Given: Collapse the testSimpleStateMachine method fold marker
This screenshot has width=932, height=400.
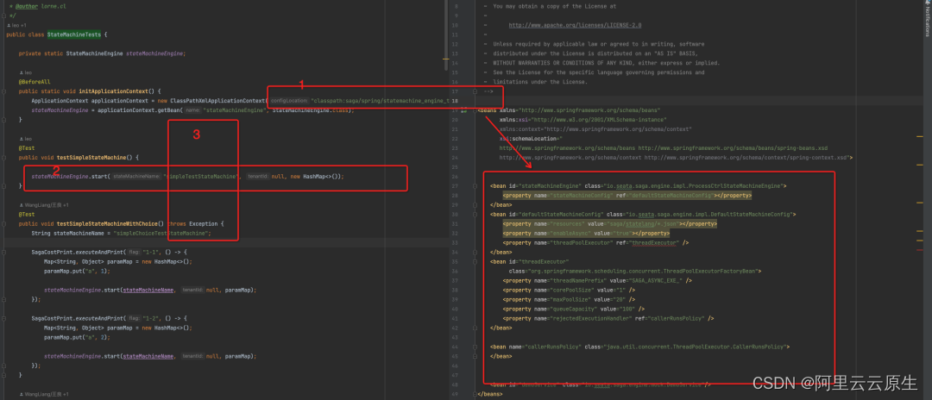Looking at the screenshot, I should coord(4,158).
